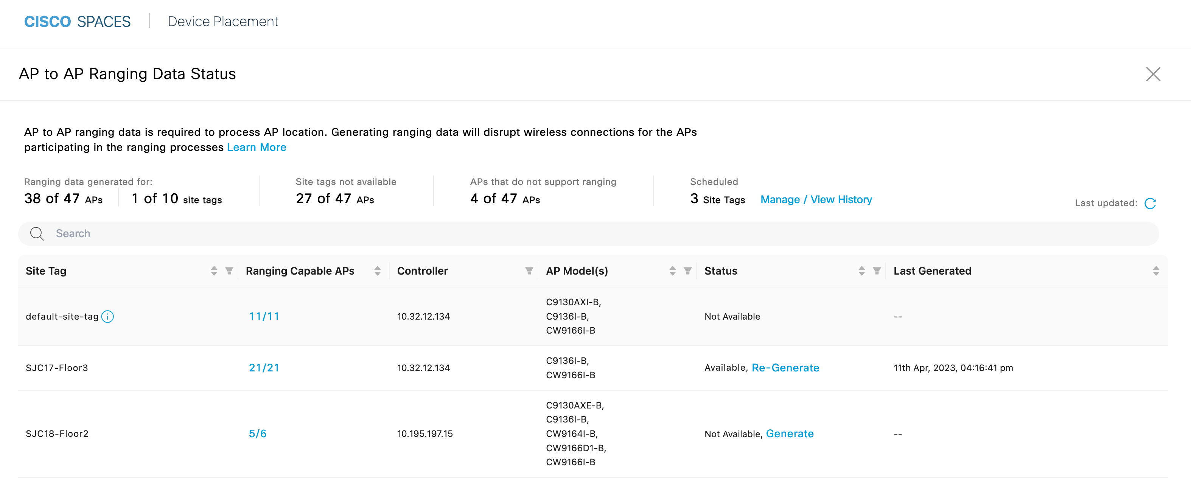Sort the table by Site Tag
The width and height of the screenshot is (1191, 497).
214,271
